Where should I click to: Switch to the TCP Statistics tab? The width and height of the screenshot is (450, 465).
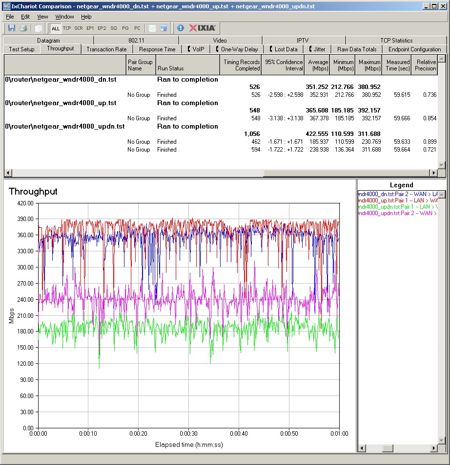point(396,40)
